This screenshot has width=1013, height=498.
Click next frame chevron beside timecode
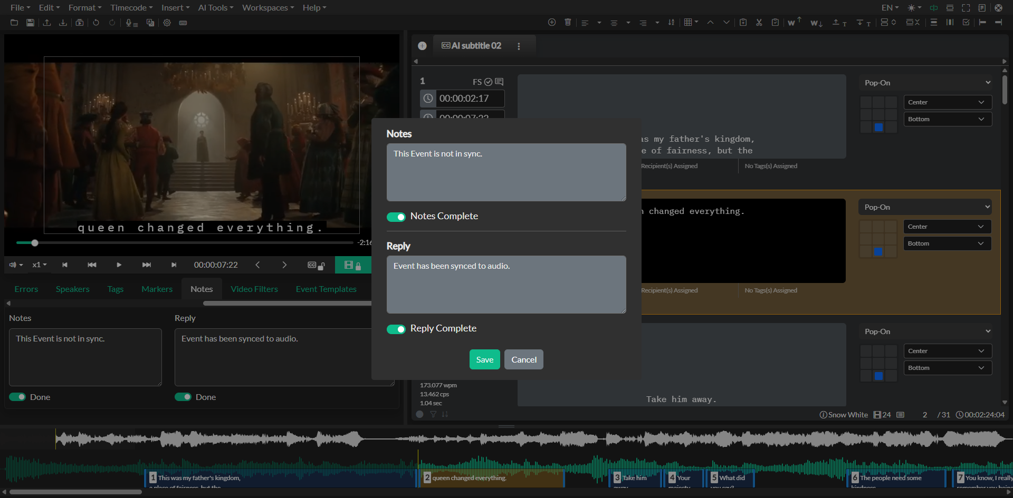[x=284, y=265]
